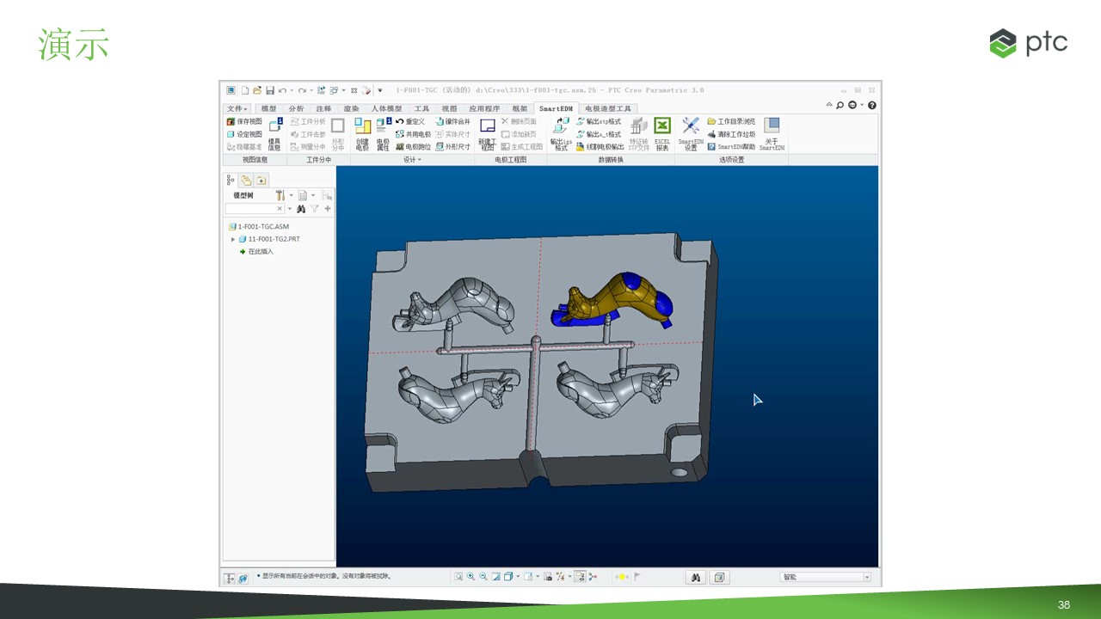Open 文件 file menu dropdown
This screenshot has height=619, width=1101.
click(x=237, y=109)
